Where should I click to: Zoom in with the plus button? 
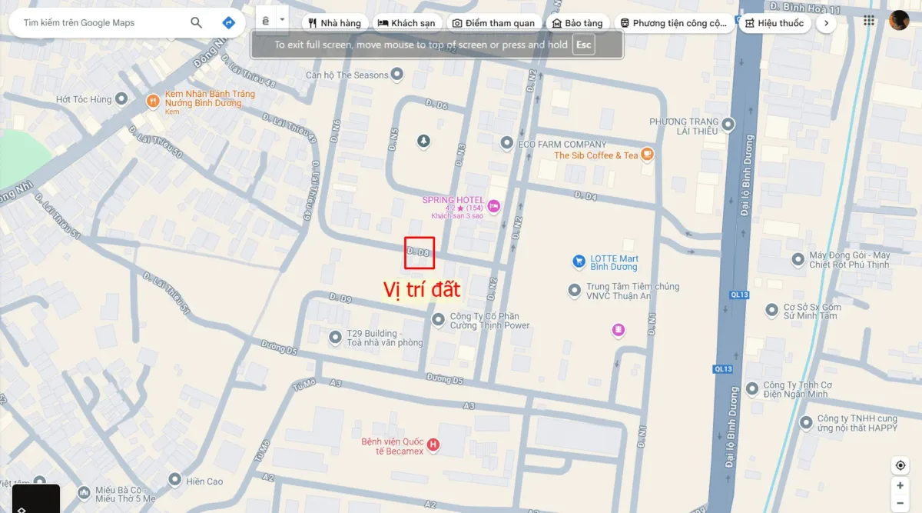pyautogui.click(x=900, y=486)
